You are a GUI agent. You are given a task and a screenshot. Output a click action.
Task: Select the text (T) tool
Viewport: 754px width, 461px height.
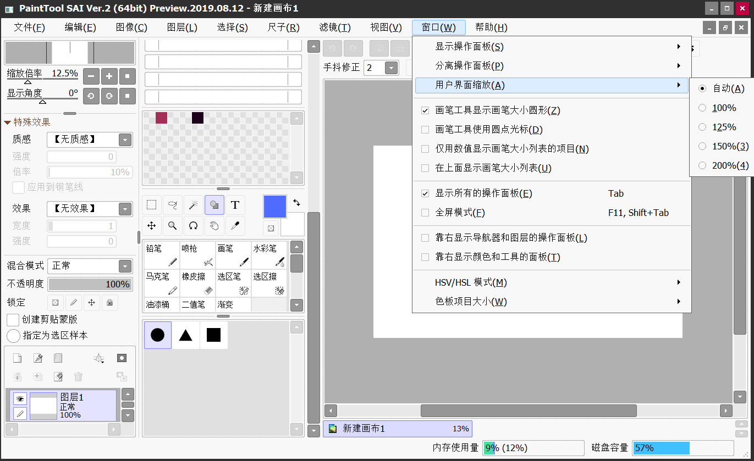pyautogui.click(x=235, y=205)
